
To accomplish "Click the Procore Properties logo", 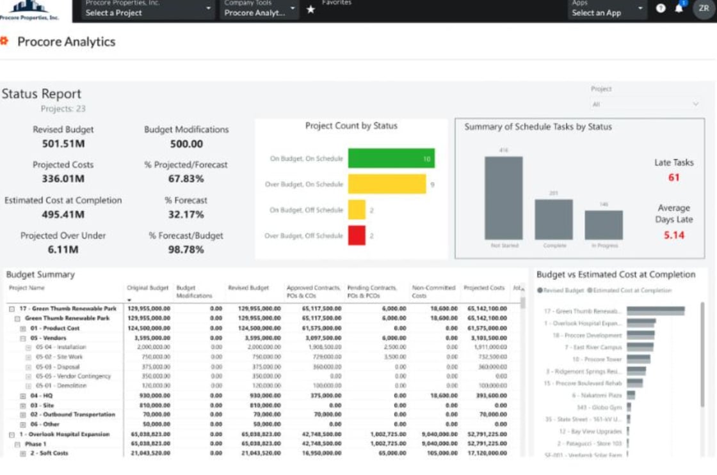I will [x=29, y=10].
